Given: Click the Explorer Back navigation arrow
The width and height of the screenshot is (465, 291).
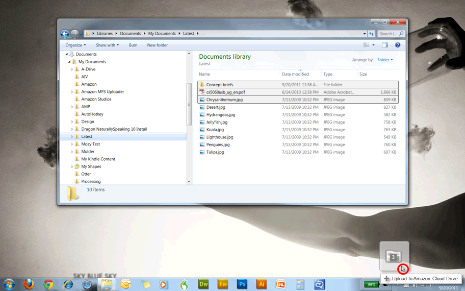Looking at the screenshot, I should coord(65,34).
